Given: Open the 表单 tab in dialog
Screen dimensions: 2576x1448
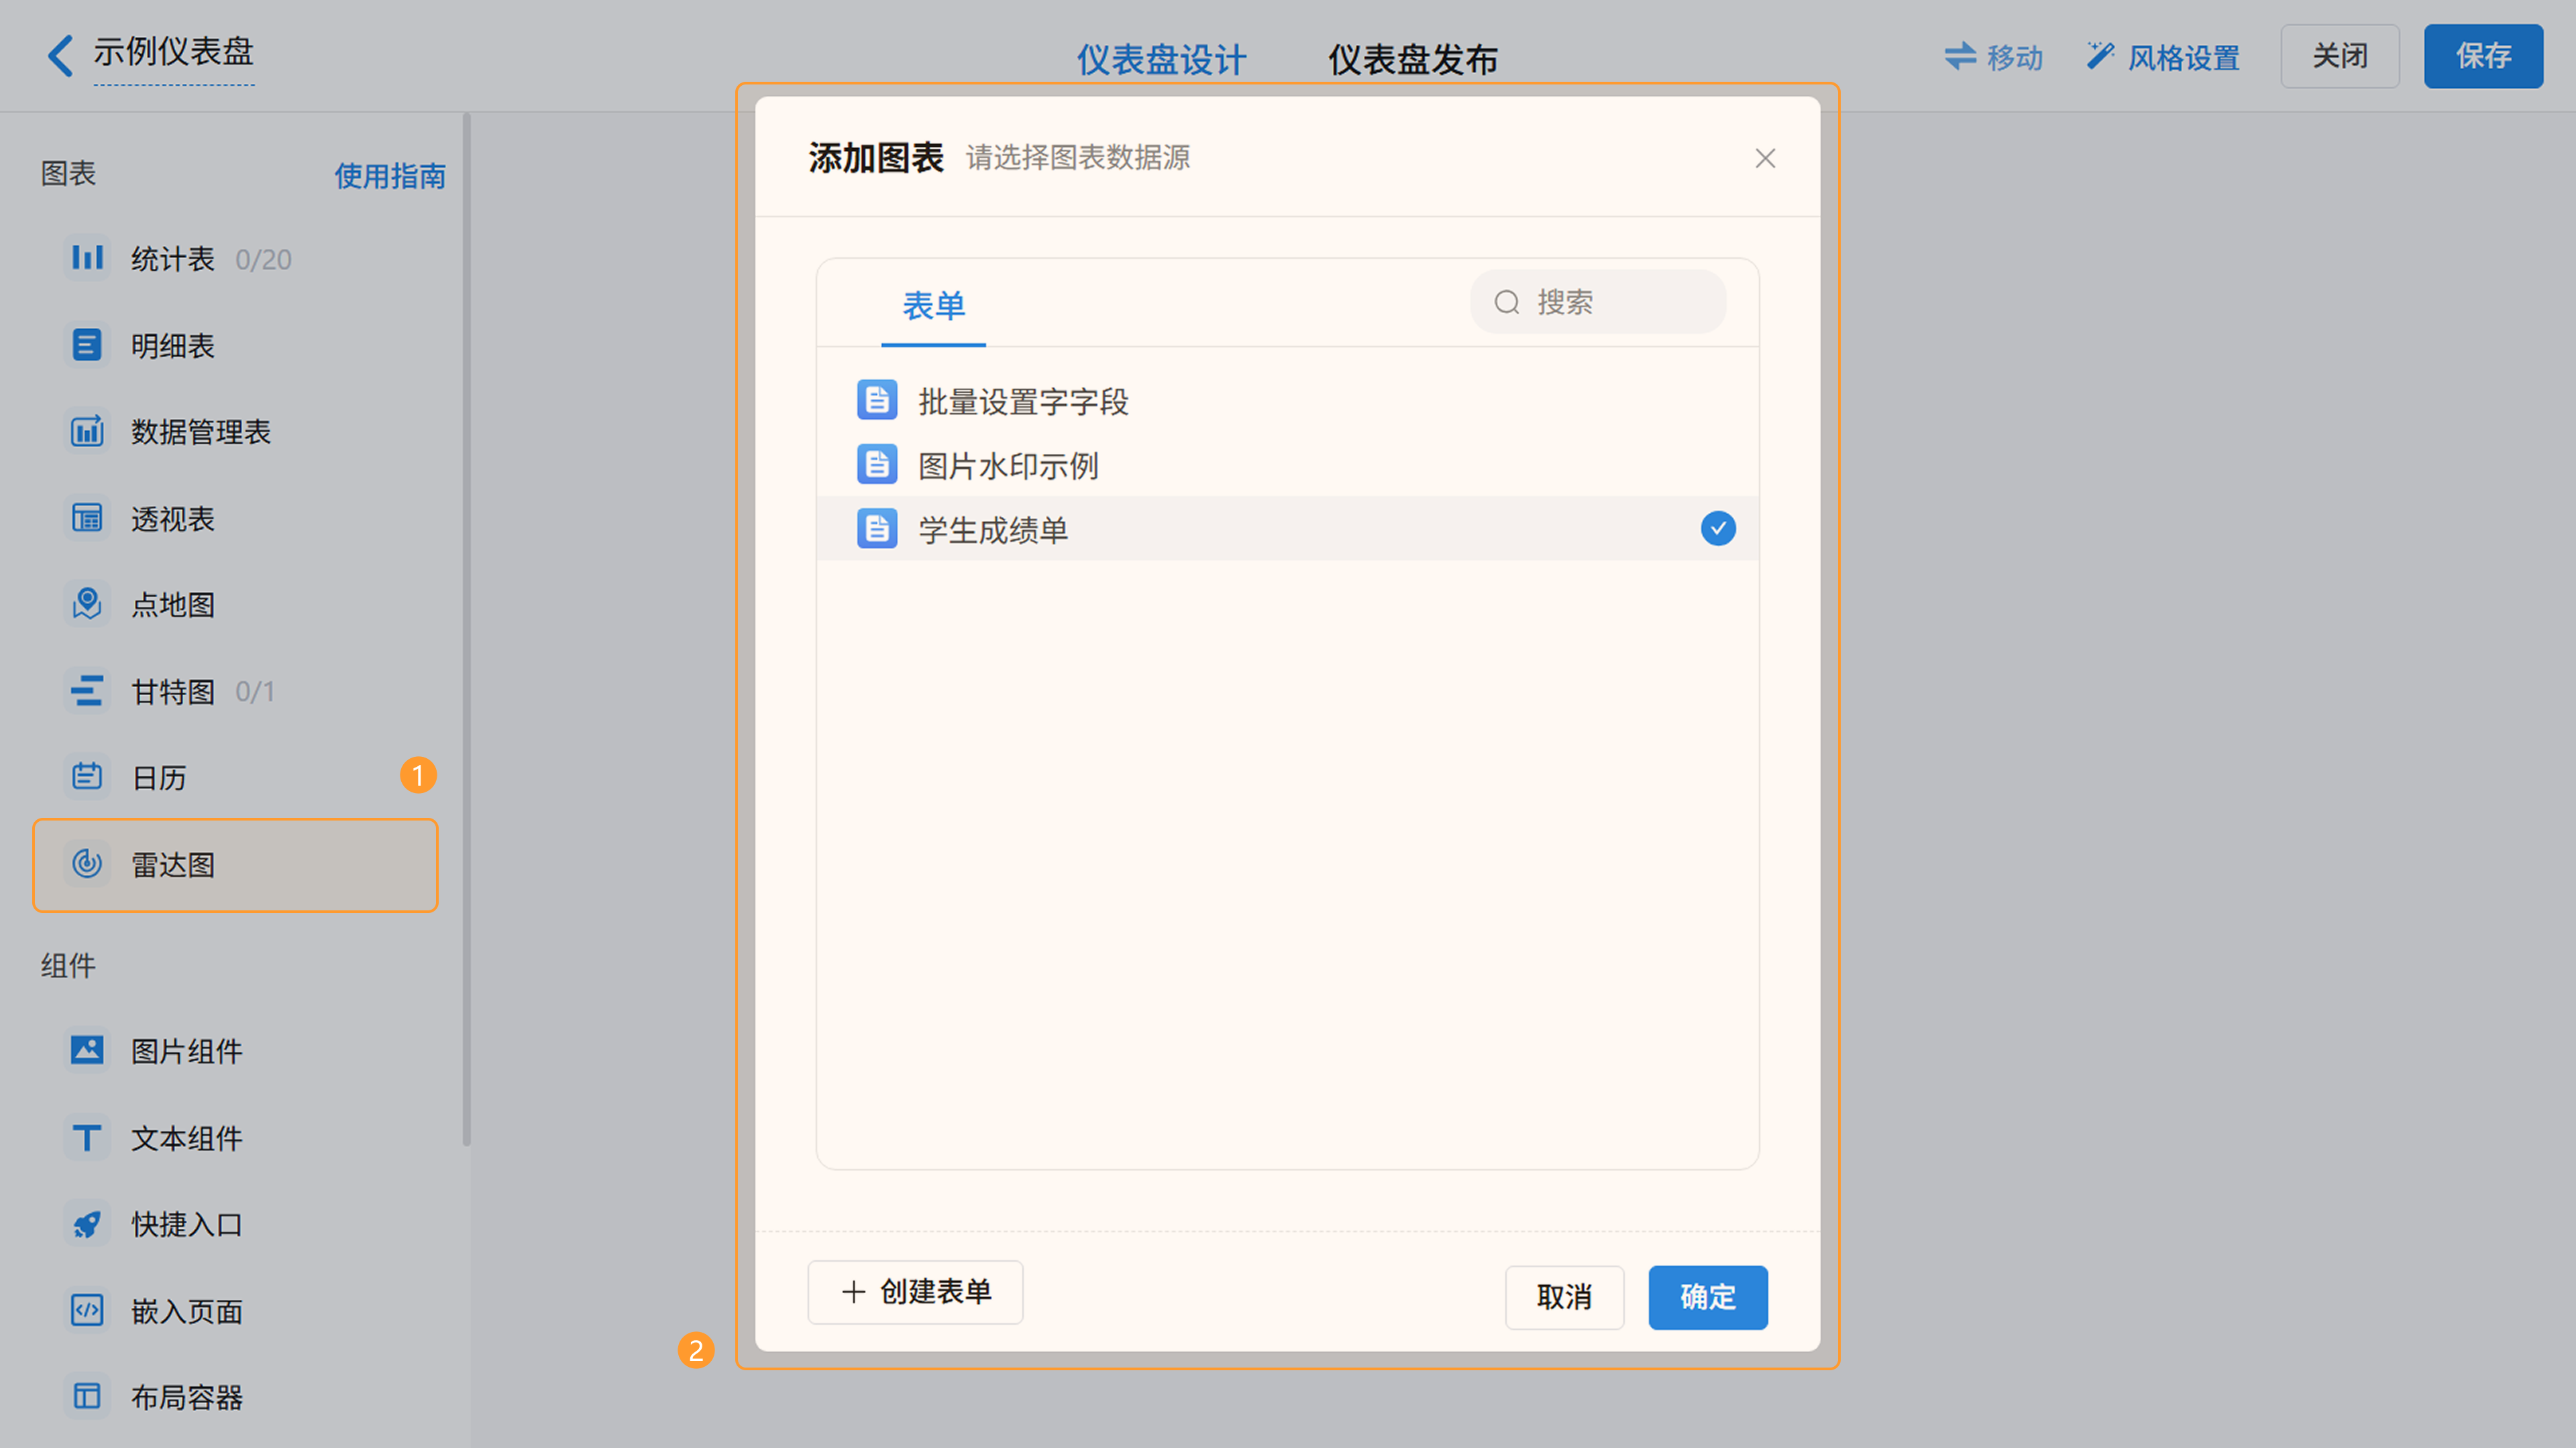Looking at the screenshot, I should [933, 306].
